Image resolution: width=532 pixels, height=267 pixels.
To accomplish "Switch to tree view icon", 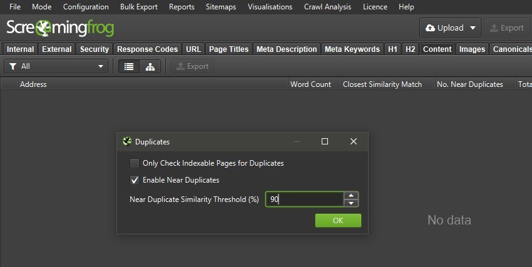I will [150, 66].
